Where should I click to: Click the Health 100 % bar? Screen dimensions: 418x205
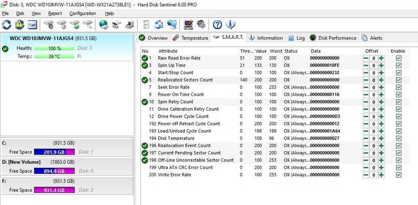tap(54, 48)
